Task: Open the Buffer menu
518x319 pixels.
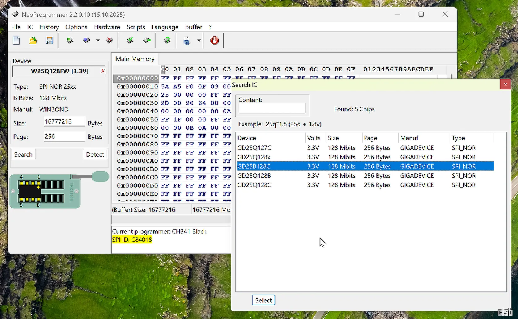Action: click(193, 27)
